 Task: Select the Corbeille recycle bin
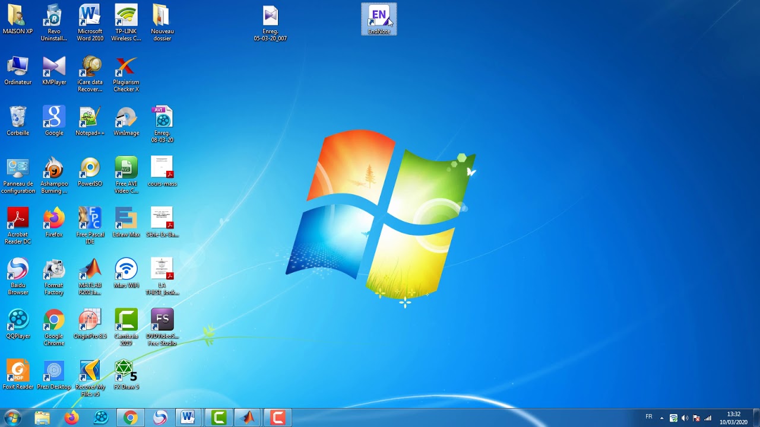[18, 121]
